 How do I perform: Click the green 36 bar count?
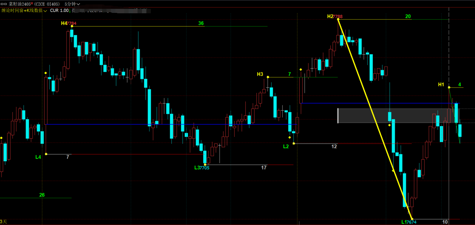pyautogui.click(x=201, y=23)
